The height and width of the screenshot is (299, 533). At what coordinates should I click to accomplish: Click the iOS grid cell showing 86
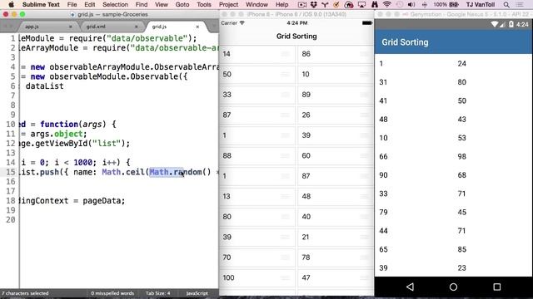(336, 54)
